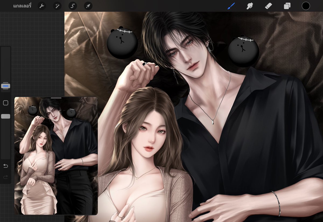Open the Actions menu wrench icon
Screen dimensions: 323x222
click(x=42, y=6)
